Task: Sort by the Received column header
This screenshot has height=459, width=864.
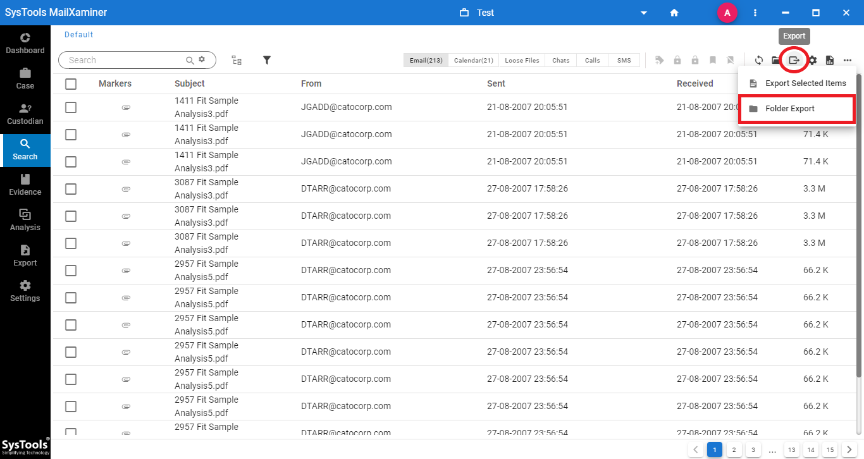Action: tap(695, 83)
